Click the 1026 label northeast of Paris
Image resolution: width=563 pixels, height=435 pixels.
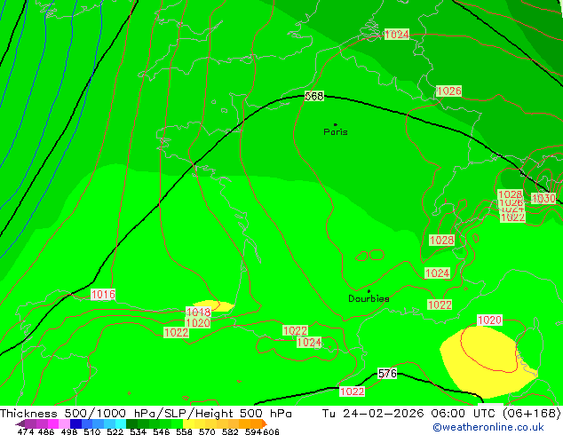[x=448, y=91]
